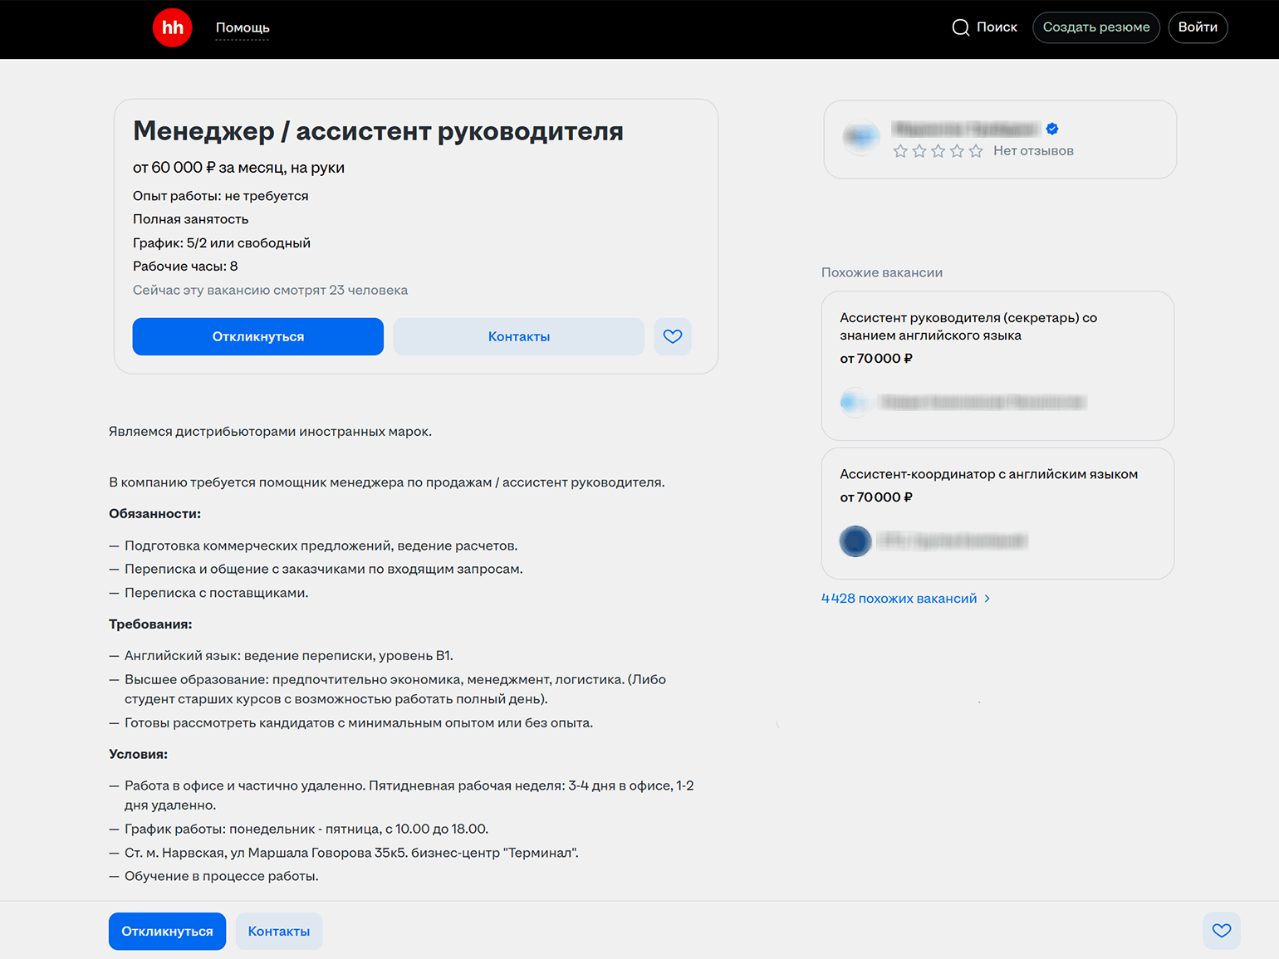Save vacancy with heart icon near Контакты
This screenshot has width=1279, height=959.
(673, 336)
